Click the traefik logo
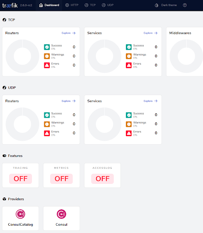Image resolution: width=203 pixels, height=233 pixels. [x=10, y=5]
